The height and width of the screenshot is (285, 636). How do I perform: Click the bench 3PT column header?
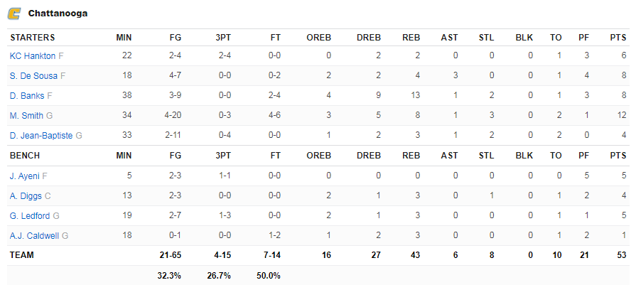(223, 156)
